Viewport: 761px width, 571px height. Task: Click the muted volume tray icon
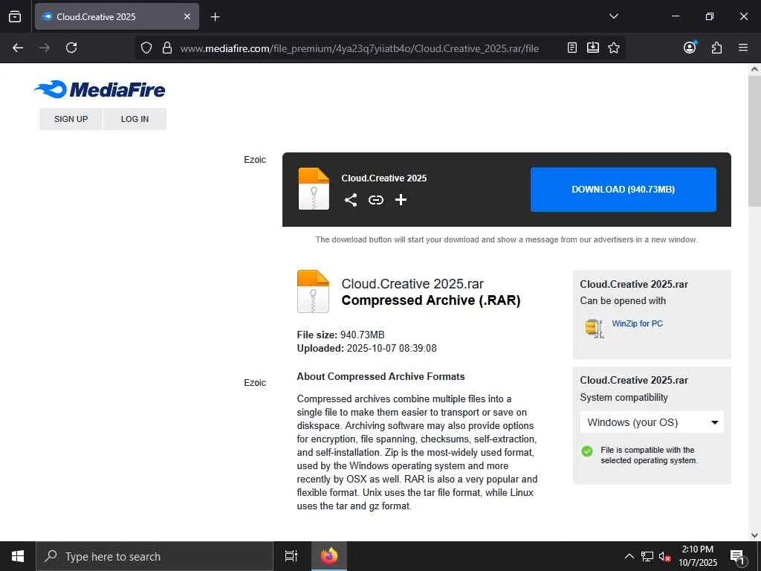click(665, 556)
